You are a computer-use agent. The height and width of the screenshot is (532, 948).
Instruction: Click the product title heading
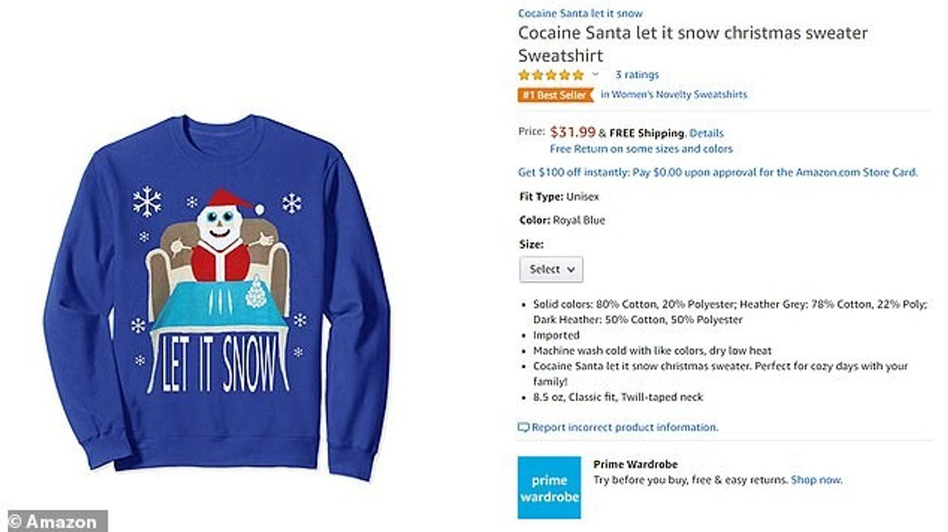pyautogui.click(x=692, y=44)
